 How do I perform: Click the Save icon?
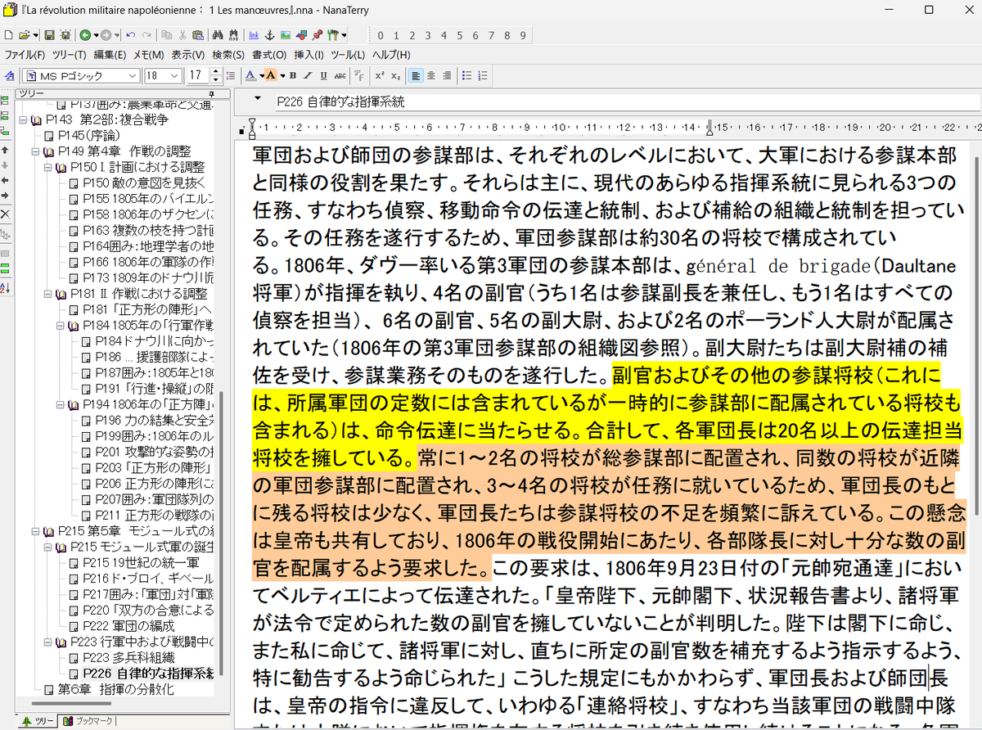click(x=49, y=34)
